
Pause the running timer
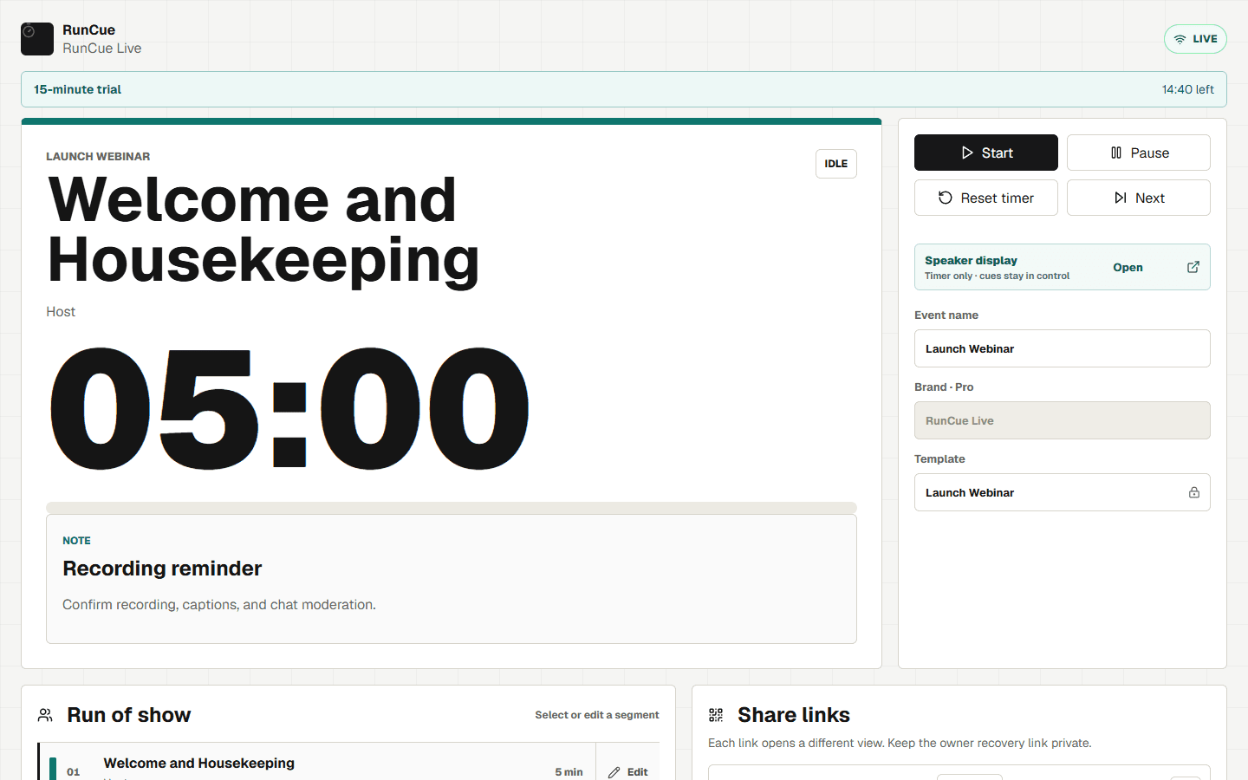click(x=1139, y=153)
